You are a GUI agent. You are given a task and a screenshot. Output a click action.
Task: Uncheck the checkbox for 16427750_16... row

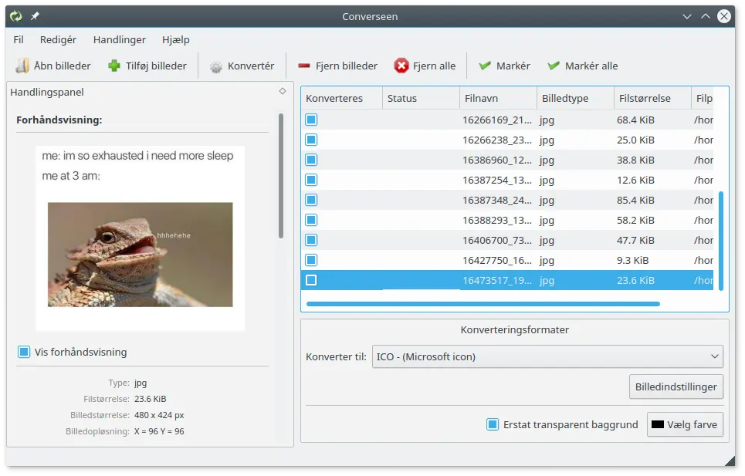[311, 260]
